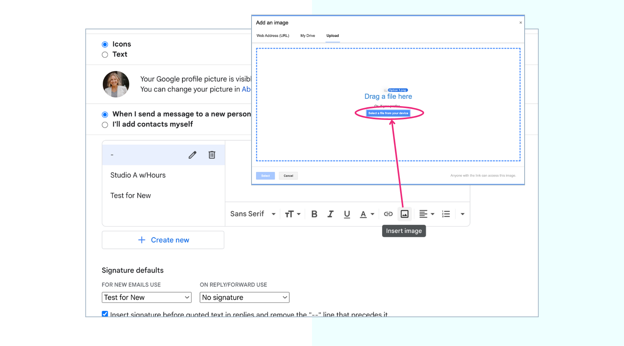Edit the signature using the pencil icon
The image size is (624, 346).
coord(192,155)
